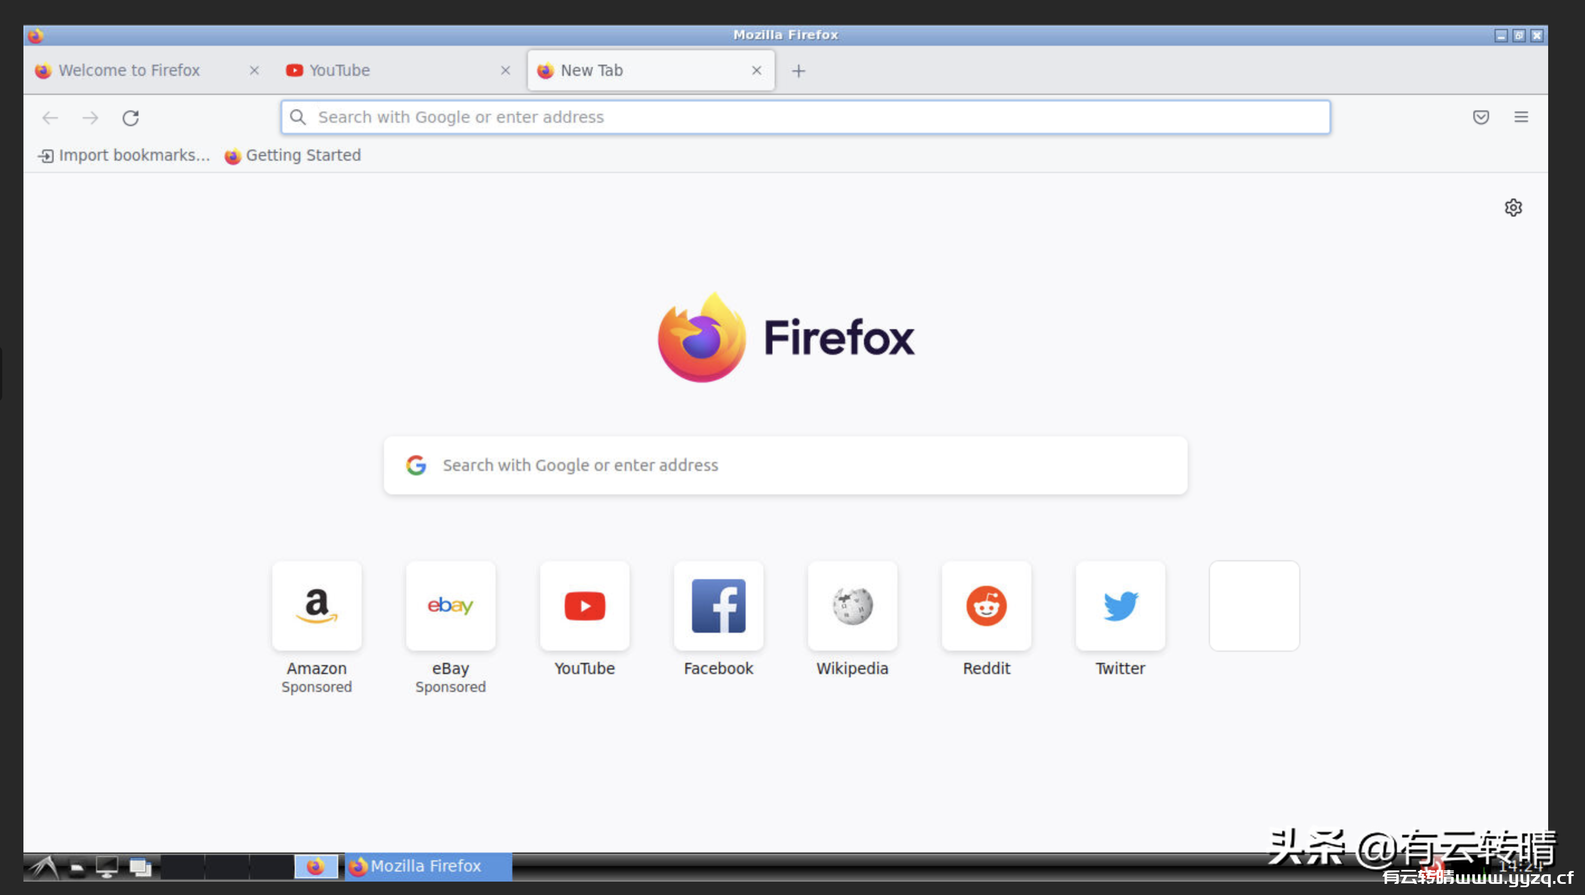Switch to the Welcome to Firefox tab
Image resolution: width=1585 pixels, height=895 pixels.
[129, 70]
